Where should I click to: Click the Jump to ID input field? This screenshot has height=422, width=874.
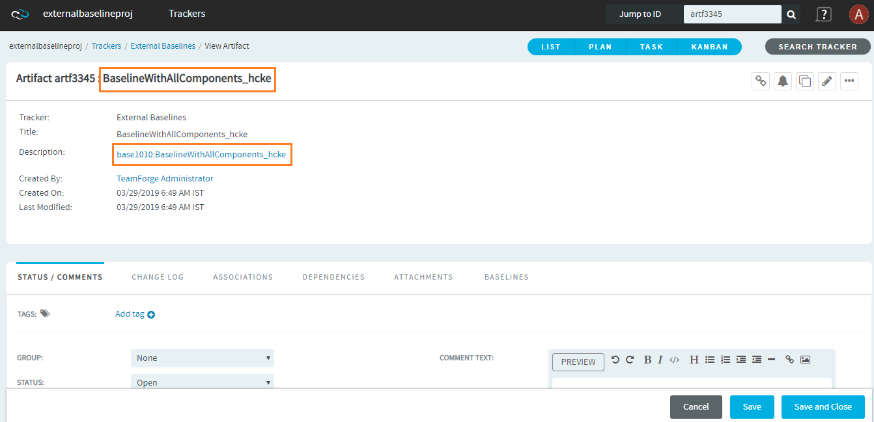(x=732, y=14)
